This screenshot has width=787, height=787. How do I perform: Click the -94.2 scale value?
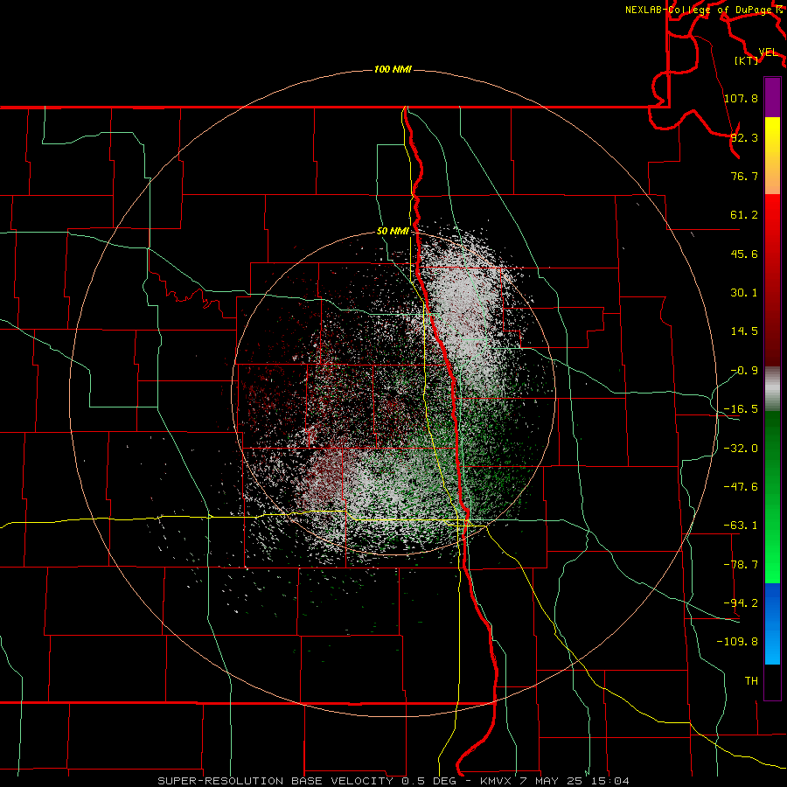point(741,602)
